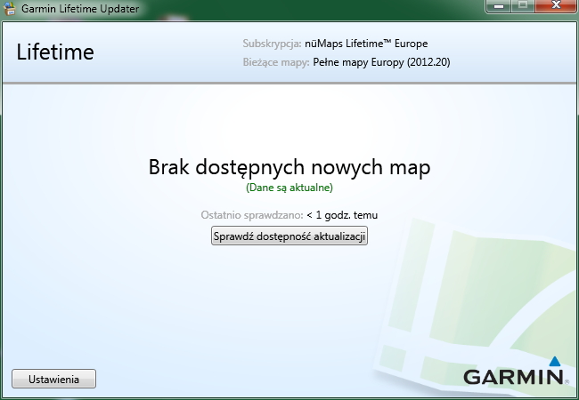Click the Sprawdź dostępność aktualizacji button

click(x=289, y=236)
